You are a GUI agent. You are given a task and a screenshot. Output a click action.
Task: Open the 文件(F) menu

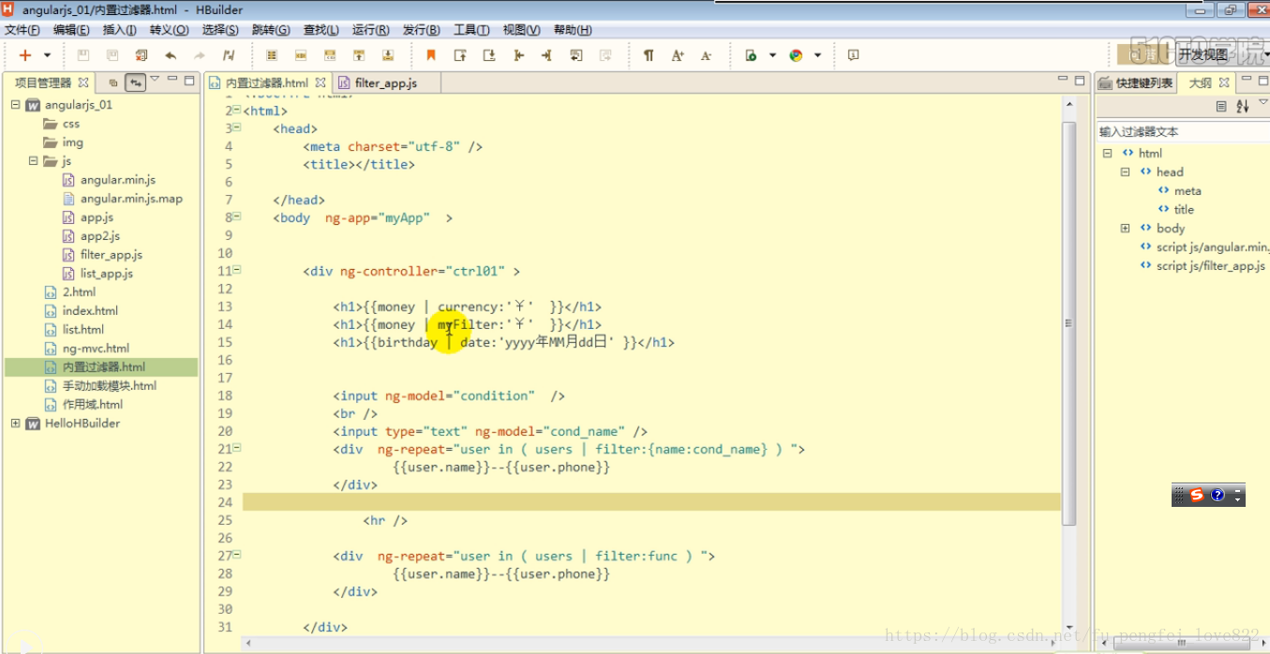tap(22, 30)
